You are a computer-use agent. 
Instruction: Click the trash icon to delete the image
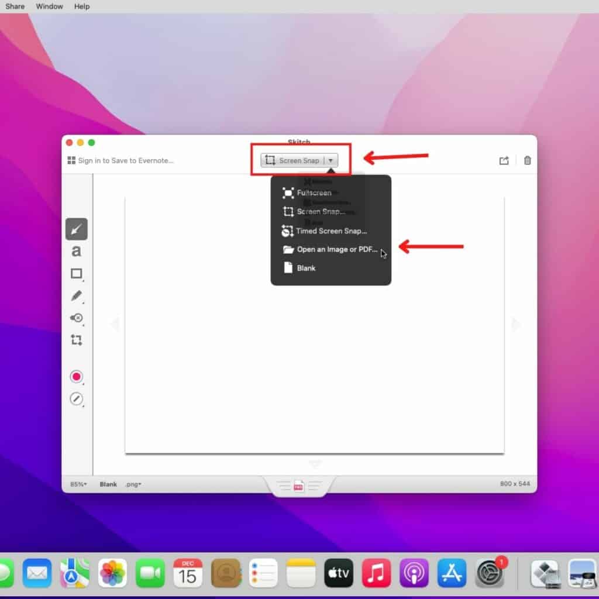[527, 160]
